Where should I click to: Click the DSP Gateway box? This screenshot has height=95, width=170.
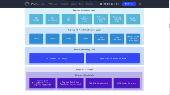101,39
